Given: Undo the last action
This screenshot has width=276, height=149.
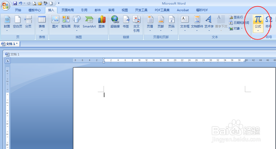Looking at the screenshot, I should click(20, 3).
